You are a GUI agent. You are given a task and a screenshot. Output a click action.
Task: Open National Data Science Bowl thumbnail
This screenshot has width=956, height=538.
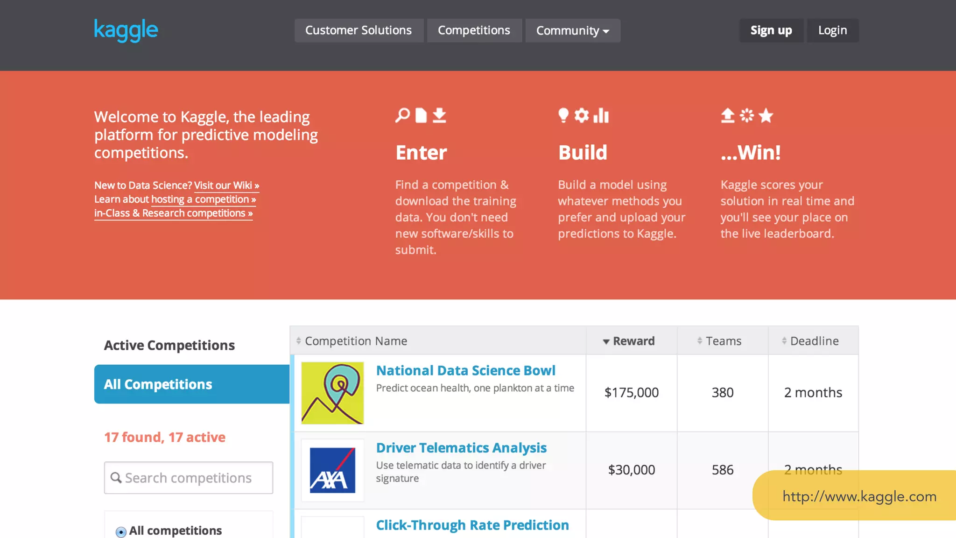click(332, 393)
